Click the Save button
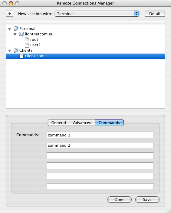Image resolution: width=171 pixels, height=213 pixels. click(147, 199)
